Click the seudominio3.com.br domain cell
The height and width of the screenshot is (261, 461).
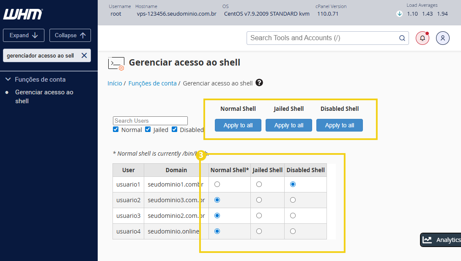click(176, 200)
